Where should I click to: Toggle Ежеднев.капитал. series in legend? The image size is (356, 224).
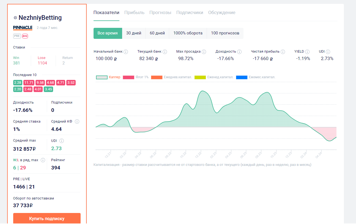[171, 77]
